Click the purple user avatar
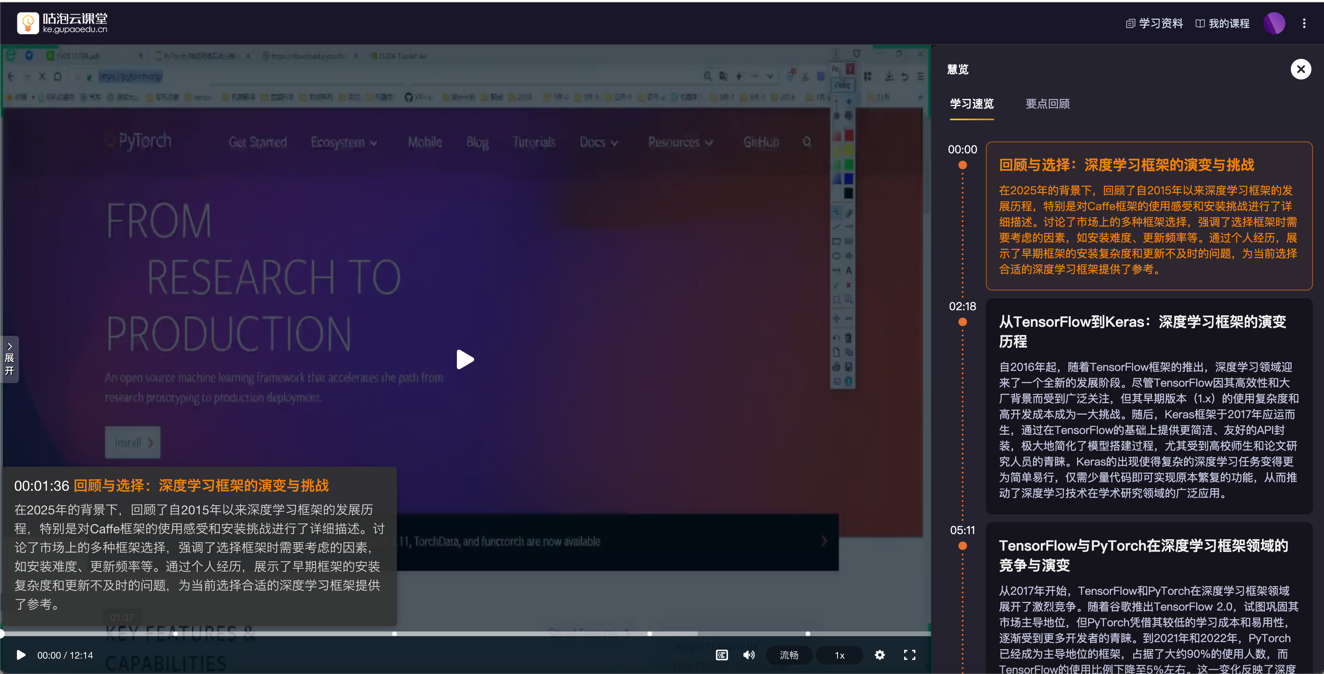The height and width of the screenshot is (674, 1324). tap(1274, 24)
